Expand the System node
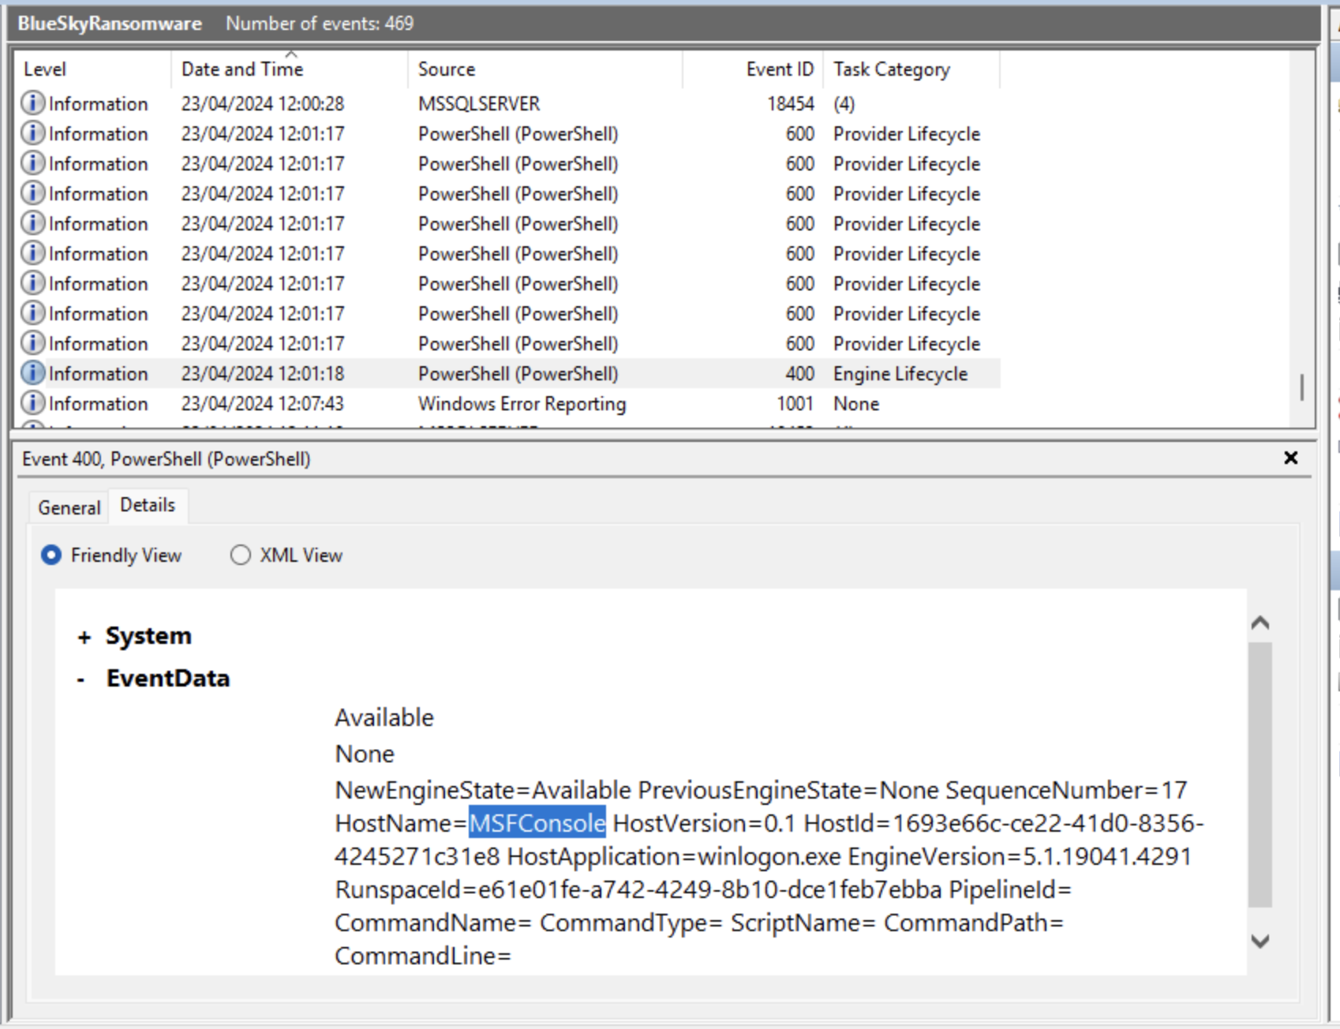 [x=84, y=637]
